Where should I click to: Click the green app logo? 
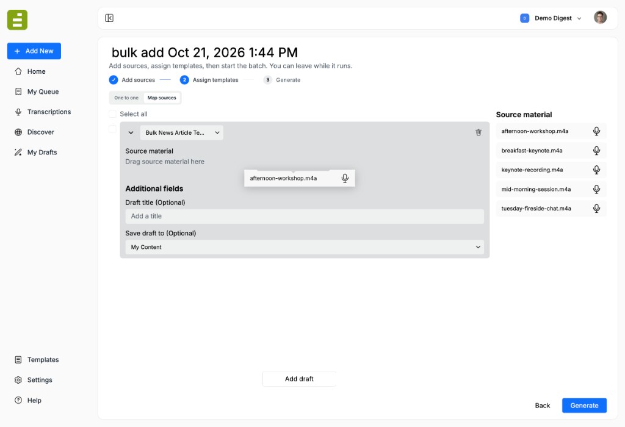[17, 20]
